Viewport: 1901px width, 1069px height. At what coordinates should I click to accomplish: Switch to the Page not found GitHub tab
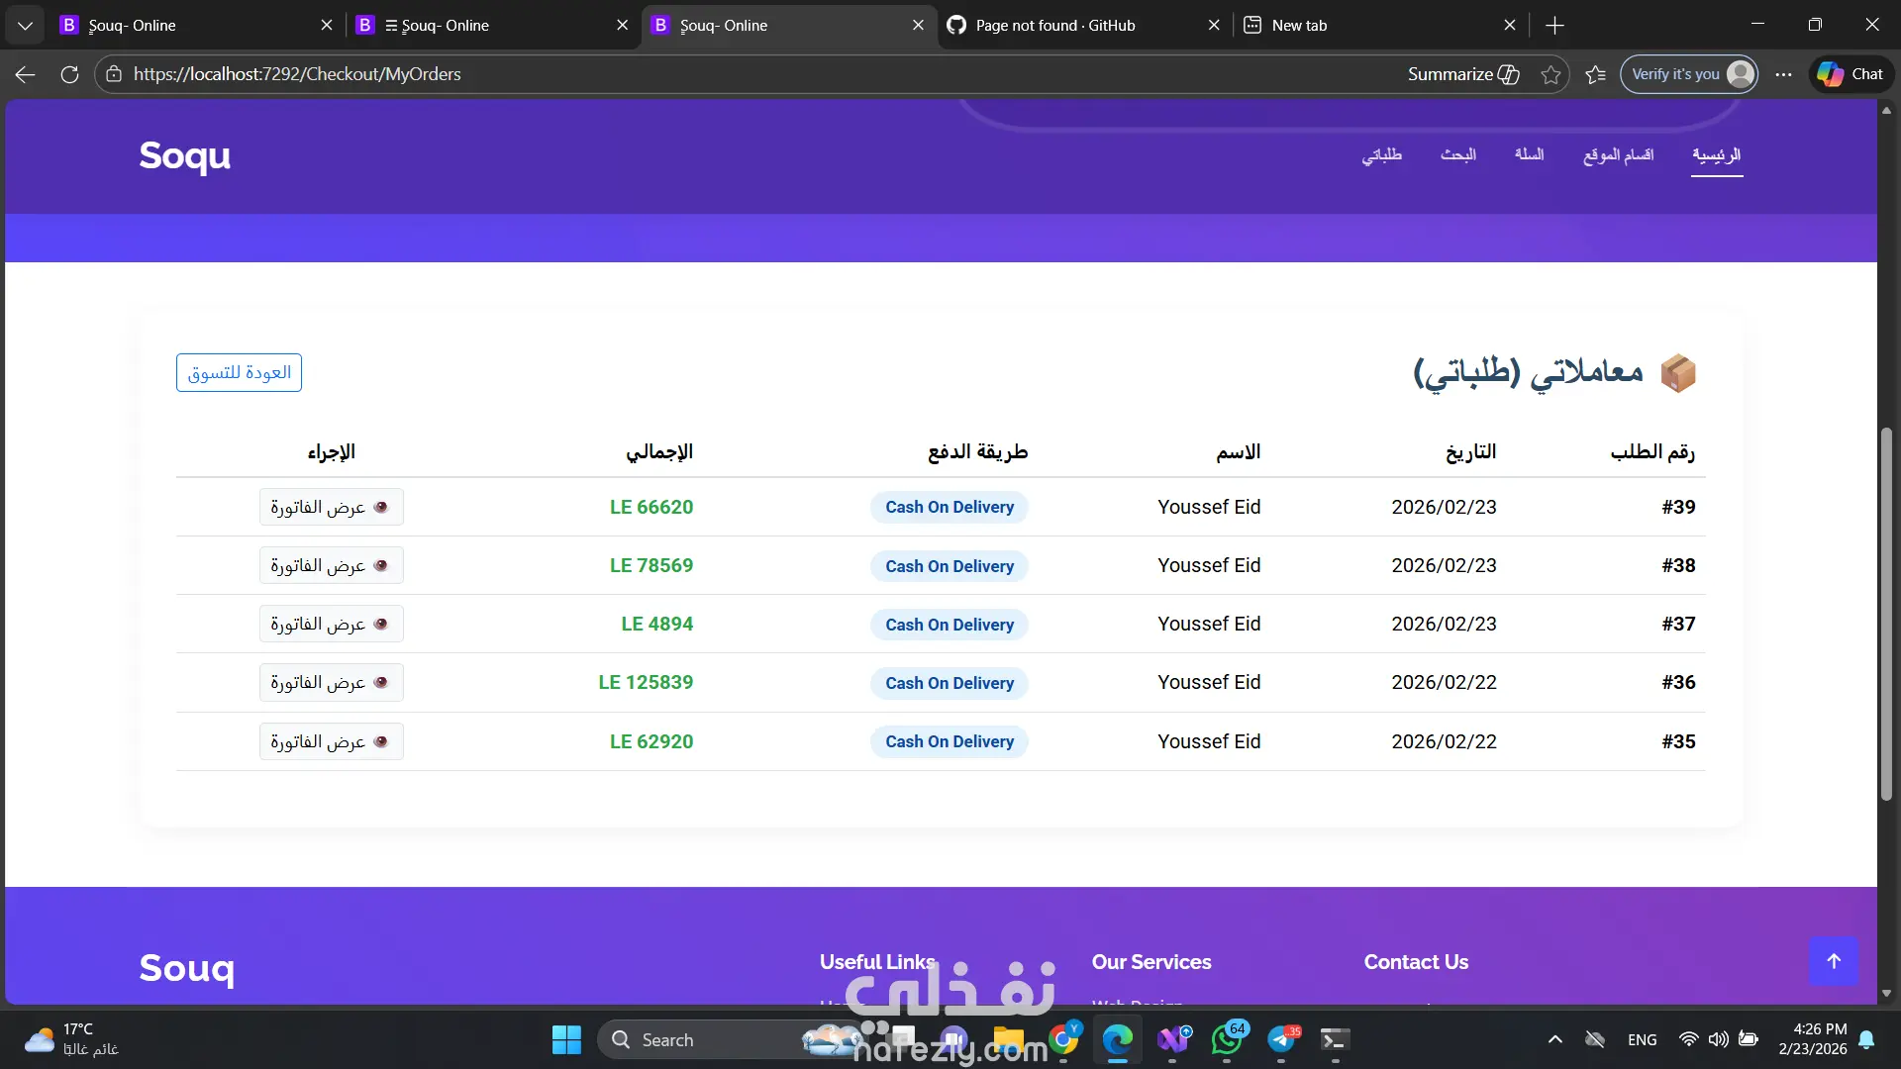(1054, 25)
